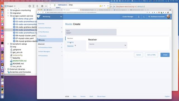Select 03-redis-servicemonitor file
Image resolution: width=179 pixels, height=101 pixels.
[x=25, y=24]
